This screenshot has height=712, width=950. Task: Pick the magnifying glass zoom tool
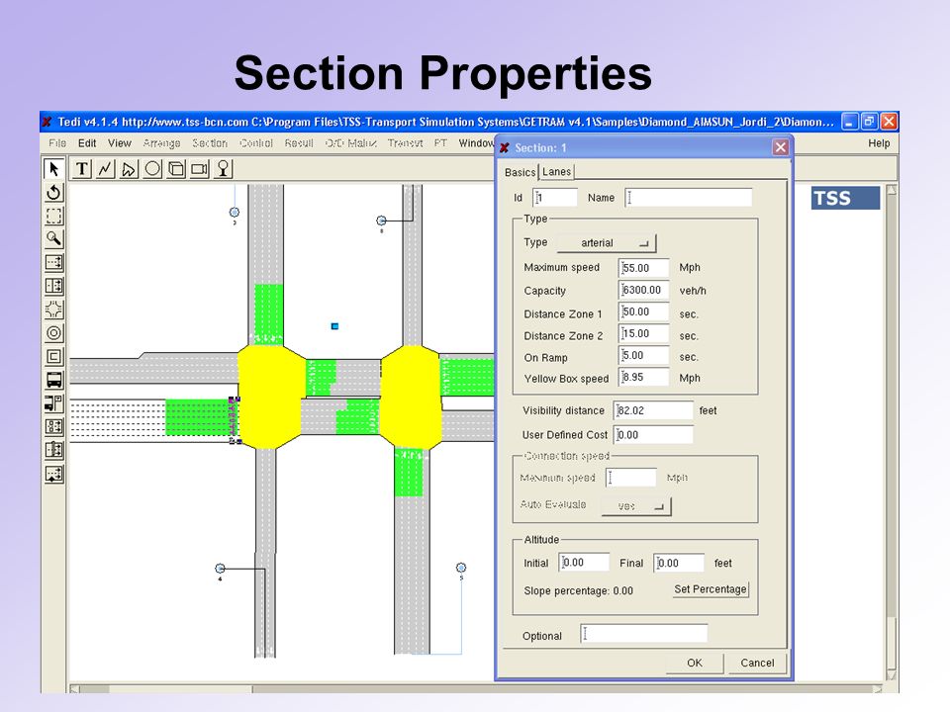tap(53, 239)
